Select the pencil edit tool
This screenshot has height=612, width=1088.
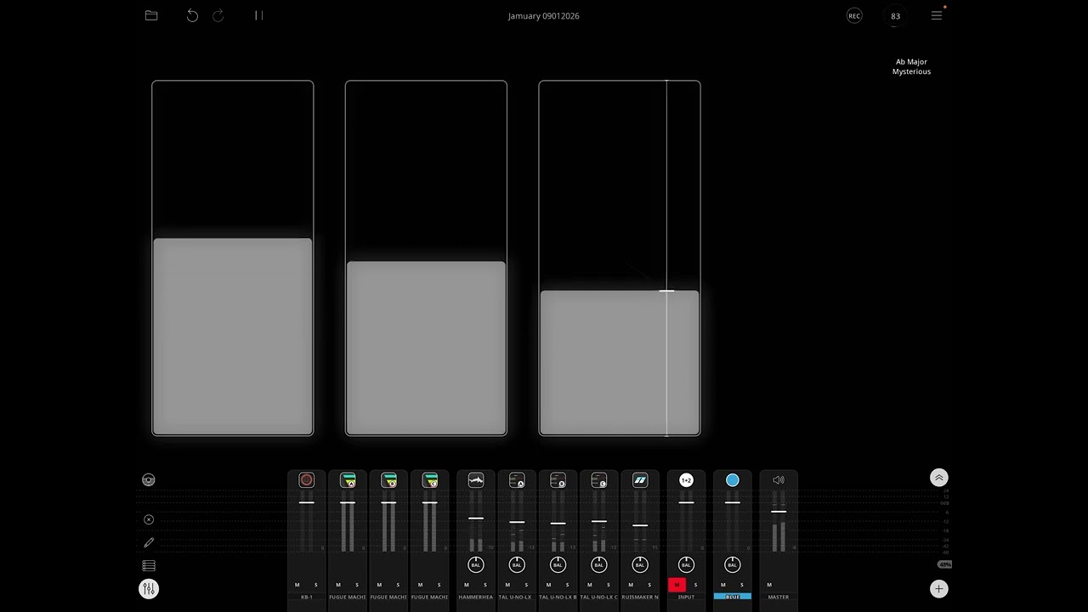point(149,542)
